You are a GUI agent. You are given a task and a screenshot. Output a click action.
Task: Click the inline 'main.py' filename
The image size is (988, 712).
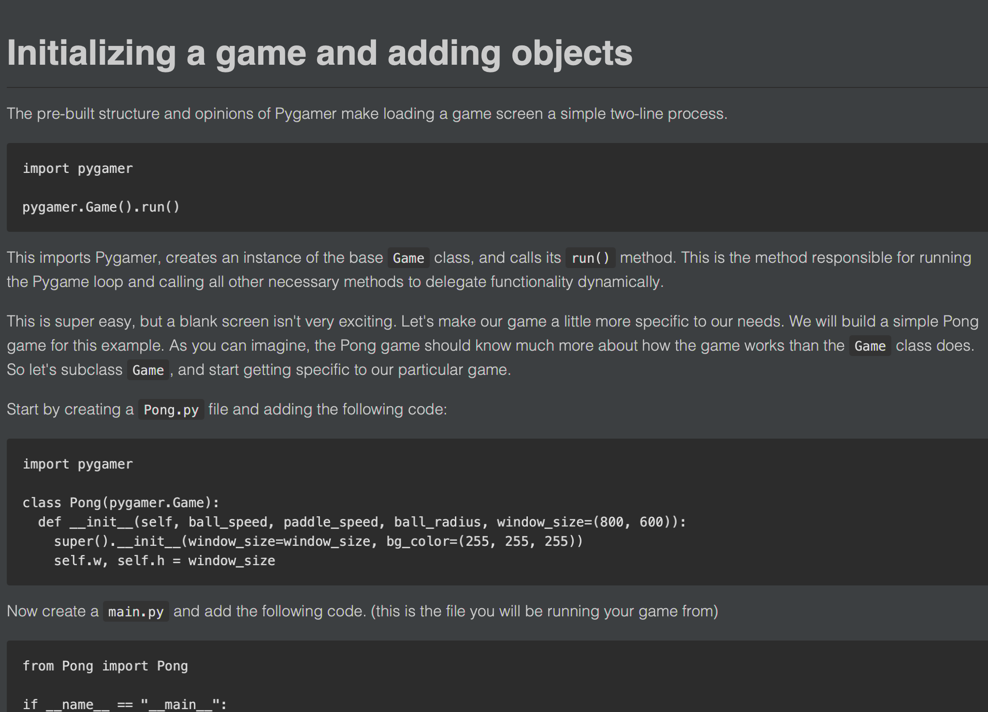click(x=136, y=612)
